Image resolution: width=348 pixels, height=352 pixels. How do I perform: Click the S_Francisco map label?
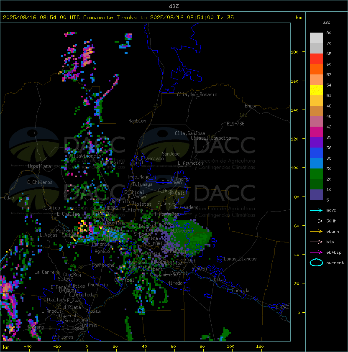(150, 158)
